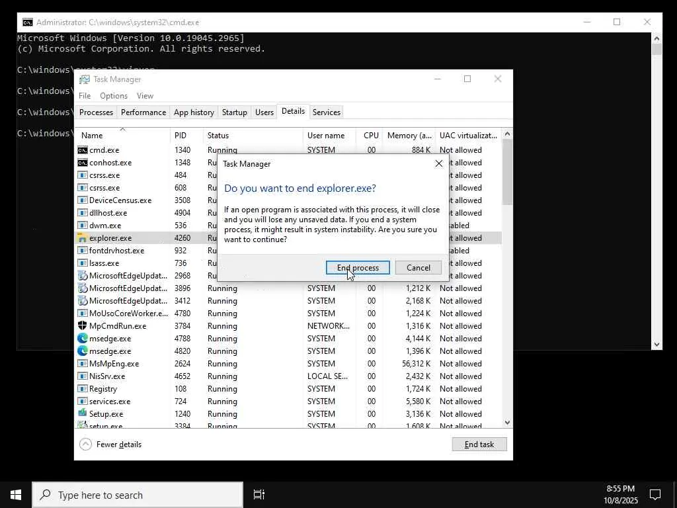
Task: Switch to the Performance tab
Action: (143, 112)
